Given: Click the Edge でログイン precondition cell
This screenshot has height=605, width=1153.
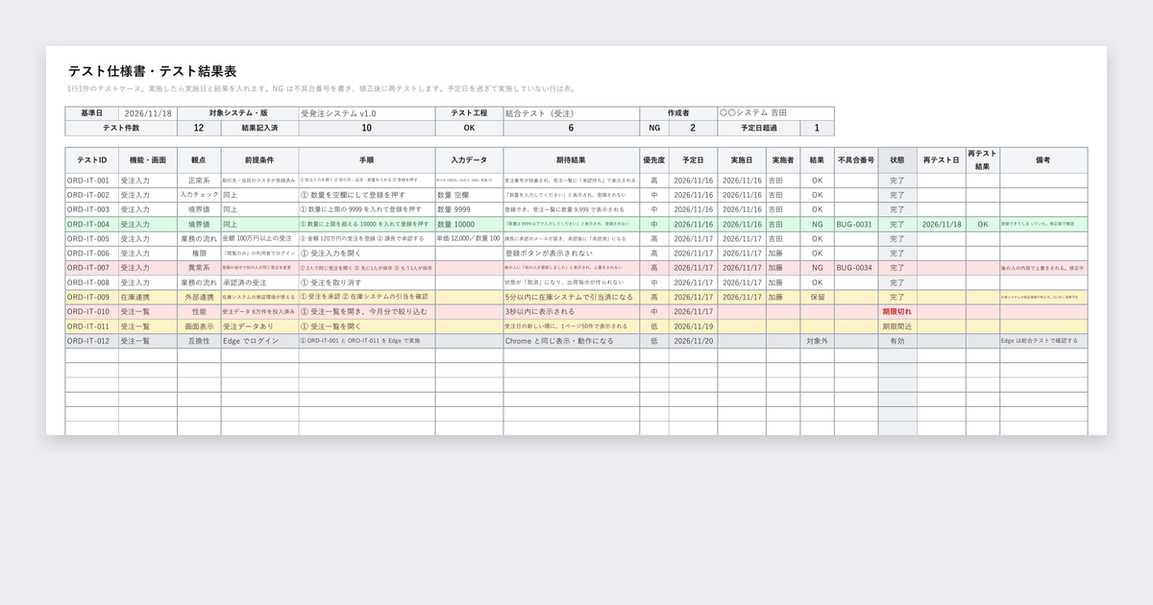Looking at the screenshot, I should (x=259, y=341).
